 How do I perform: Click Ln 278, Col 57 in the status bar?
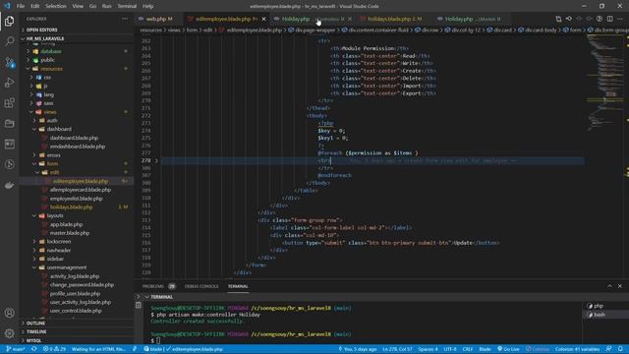pyautogui.click(x=397, y=349)
